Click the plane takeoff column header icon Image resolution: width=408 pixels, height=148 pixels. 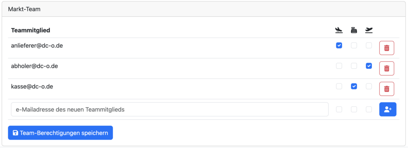(369, 30)
